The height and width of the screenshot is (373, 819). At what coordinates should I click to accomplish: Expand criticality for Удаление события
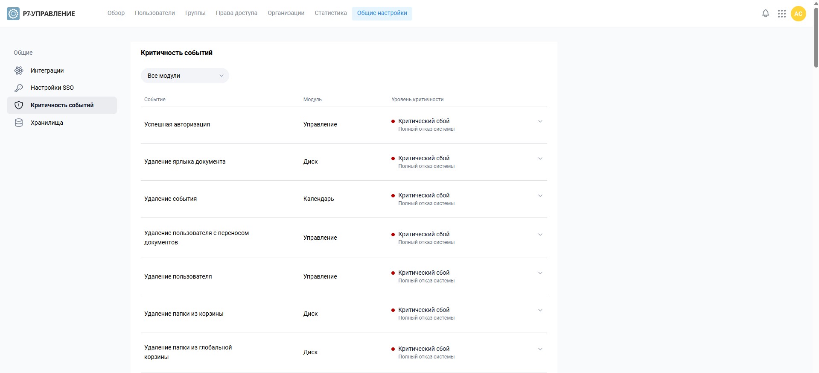click(540, 196)
